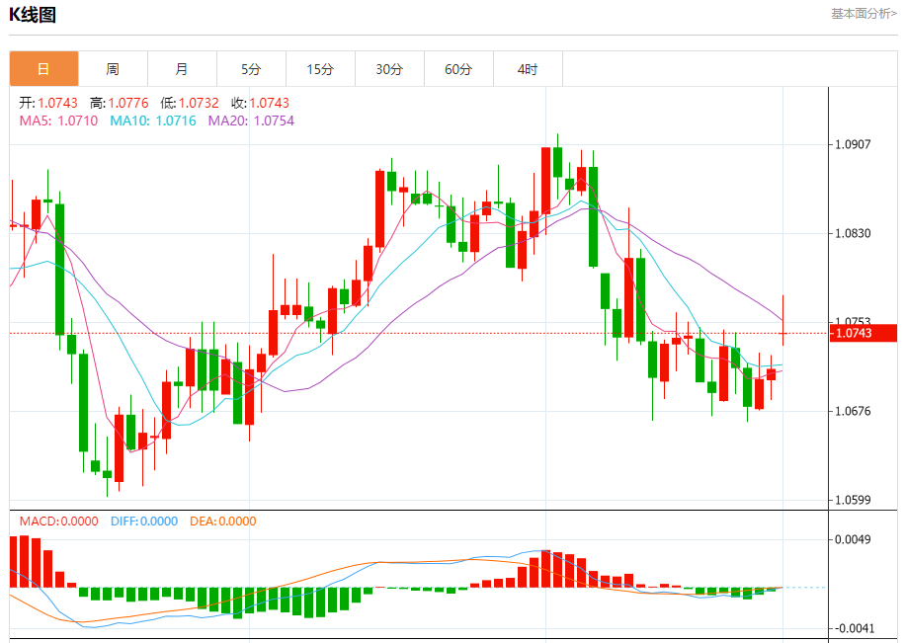Open the 15分 interval tab
The height and width of the screenshot is (643, 905).
click(x=321, y=69)
